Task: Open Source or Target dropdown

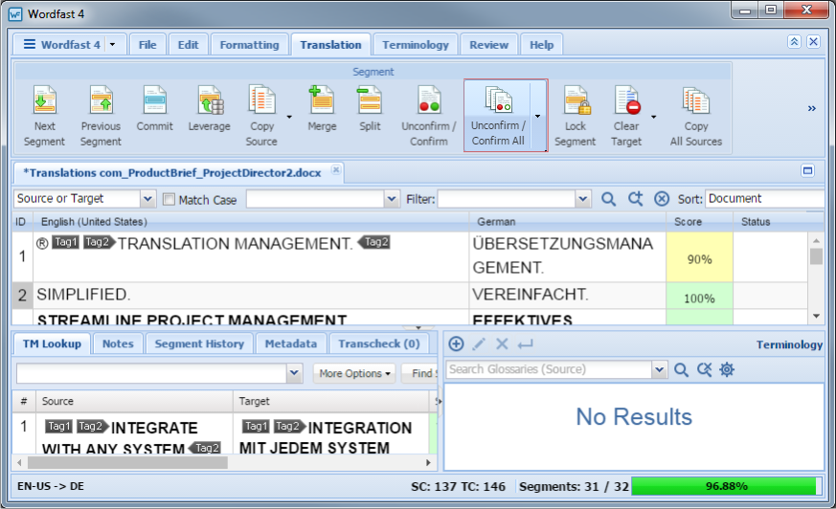Action: click(x=147, y=199)
